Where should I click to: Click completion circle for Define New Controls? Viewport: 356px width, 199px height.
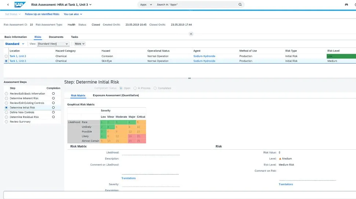54,112
